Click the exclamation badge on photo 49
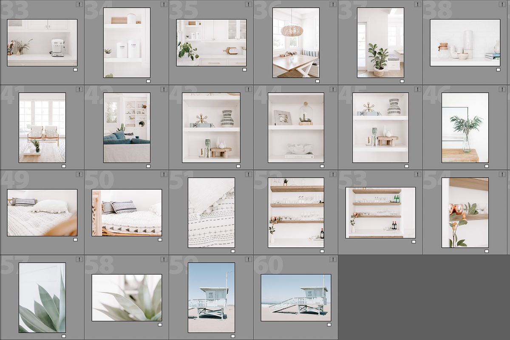Image resolution: width=510 pixels, height=340 pixels. pos(79,174)
